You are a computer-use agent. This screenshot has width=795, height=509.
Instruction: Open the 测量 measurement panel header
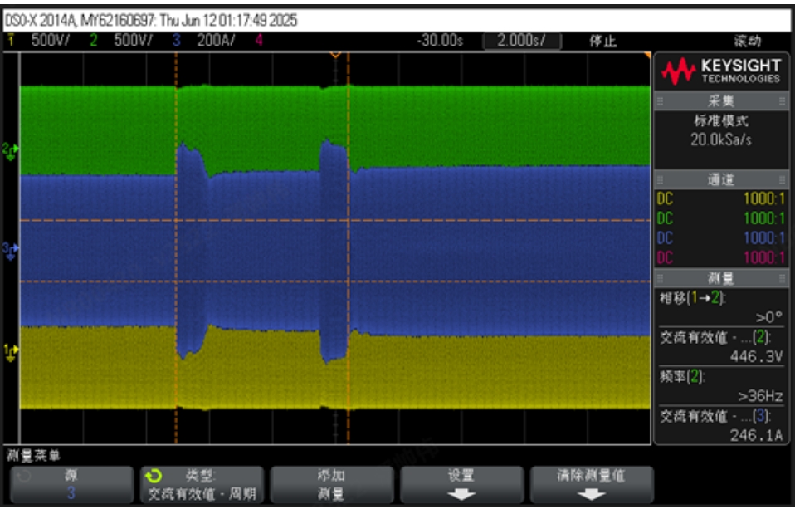pos(721,277)
